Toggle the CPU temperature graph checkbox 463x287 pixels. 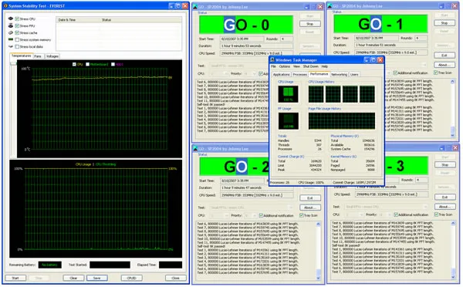(x=74, y=64)
